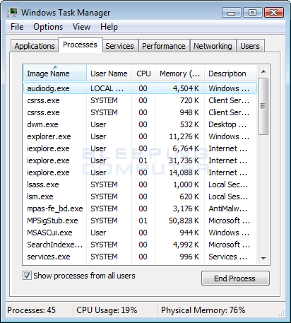This screenshot has height=323, width=291.
Task: Click Physical Memory: 76% in status bar
Action: [203, 310]
